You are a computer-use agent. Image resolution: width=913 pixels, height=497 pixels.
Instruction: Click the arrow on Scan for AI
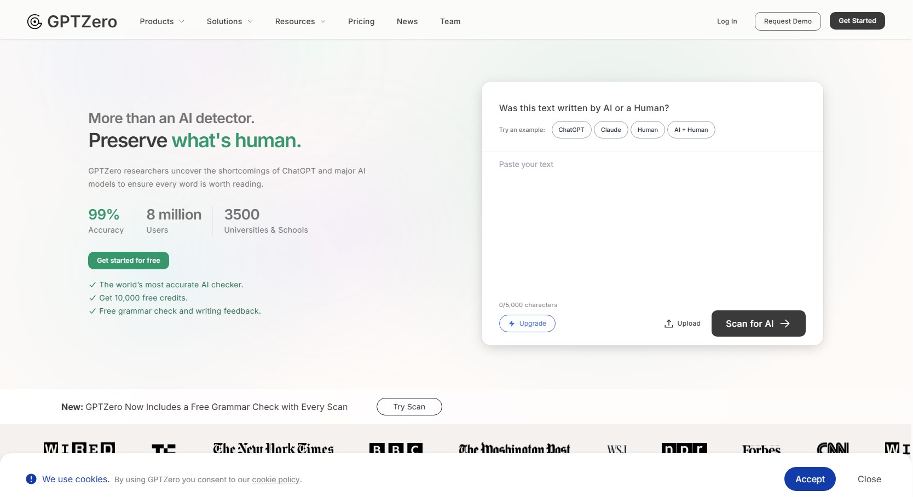[785, 323]
